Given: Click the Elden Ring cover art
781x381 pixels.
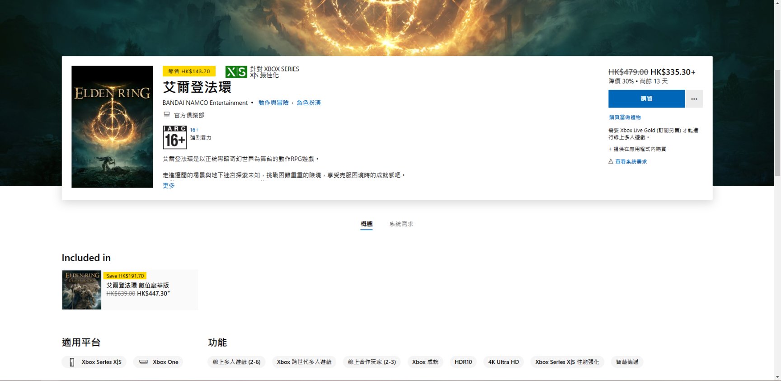Looking at the screenshot, I should point(112,127).
